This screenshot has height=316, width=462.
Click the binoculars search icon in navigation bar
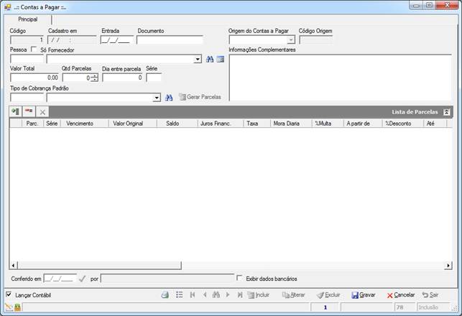pos(216,294)
